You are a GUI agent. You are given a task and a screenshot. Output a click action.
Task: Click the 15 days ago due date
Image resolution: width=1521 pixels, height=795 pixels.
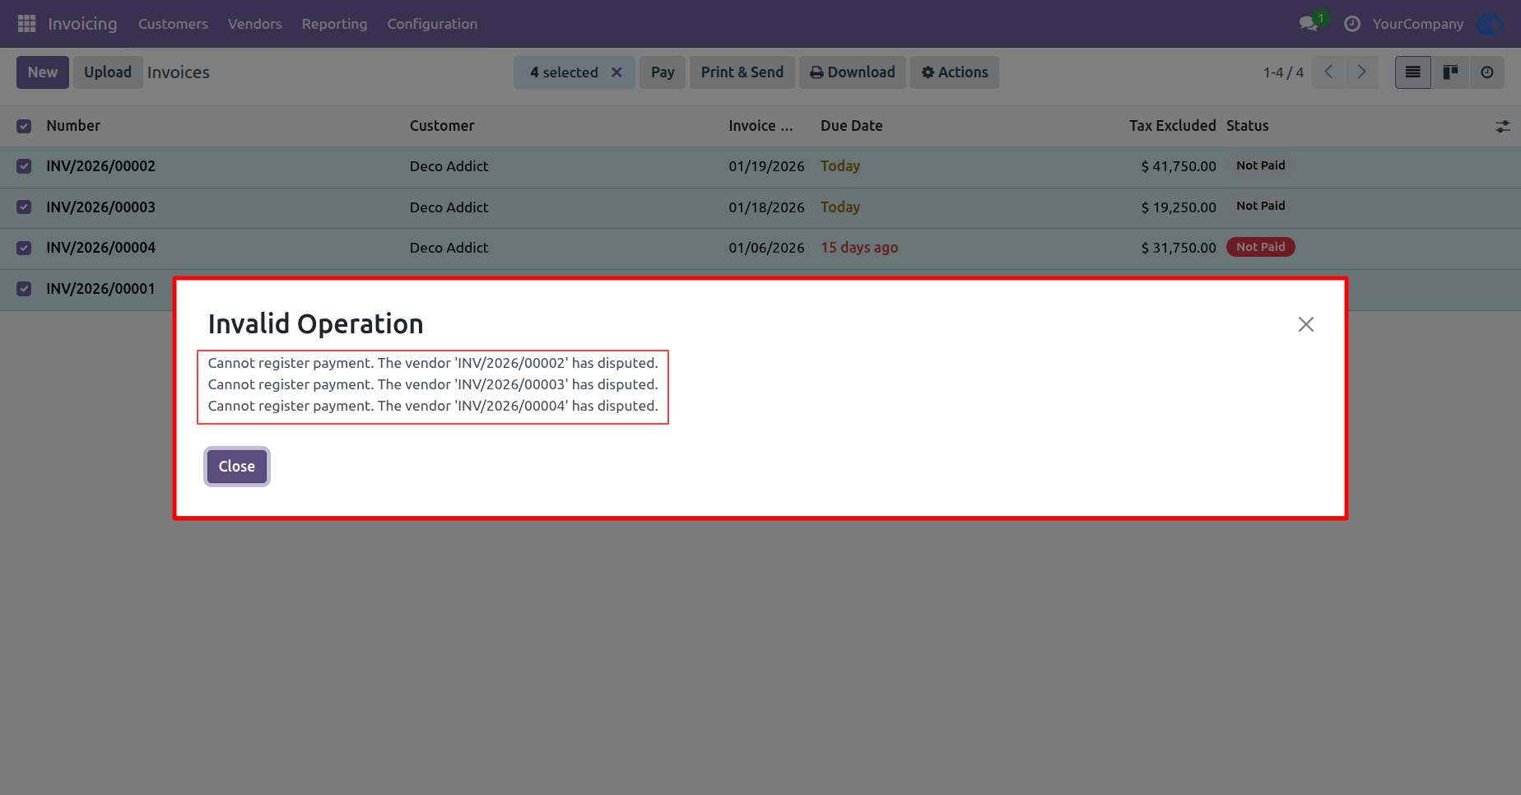coord(859,248)
